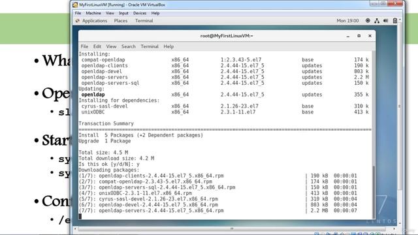Click the accessibility icon in top bar
The width and height of the screenshot is (418, 235).
point(368,20)
